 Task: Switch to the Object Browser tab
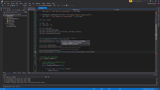(31, 8)
